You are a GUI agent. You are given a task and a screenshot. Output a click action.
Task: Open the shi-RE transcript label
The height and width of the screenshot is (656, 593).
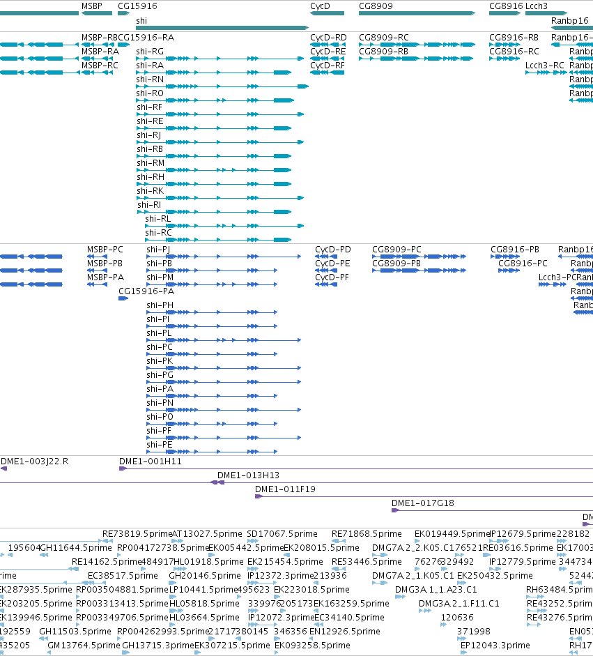(x=150, y=121)
